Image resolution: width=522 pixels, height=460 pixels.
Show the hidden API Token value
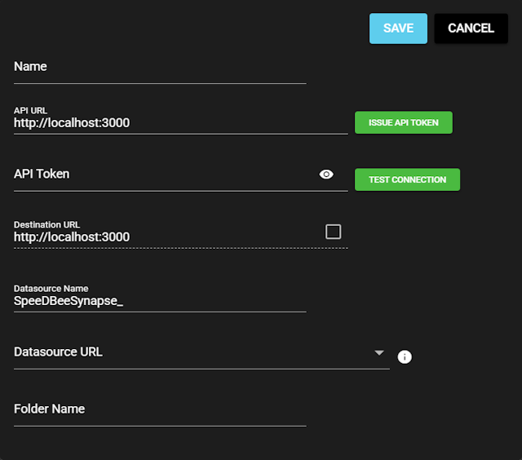pos(326,174)
